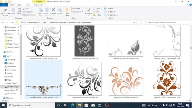Switch to the Share ribbon tab
This screenshot has width=192, height=108.
(x=20, y=5)
